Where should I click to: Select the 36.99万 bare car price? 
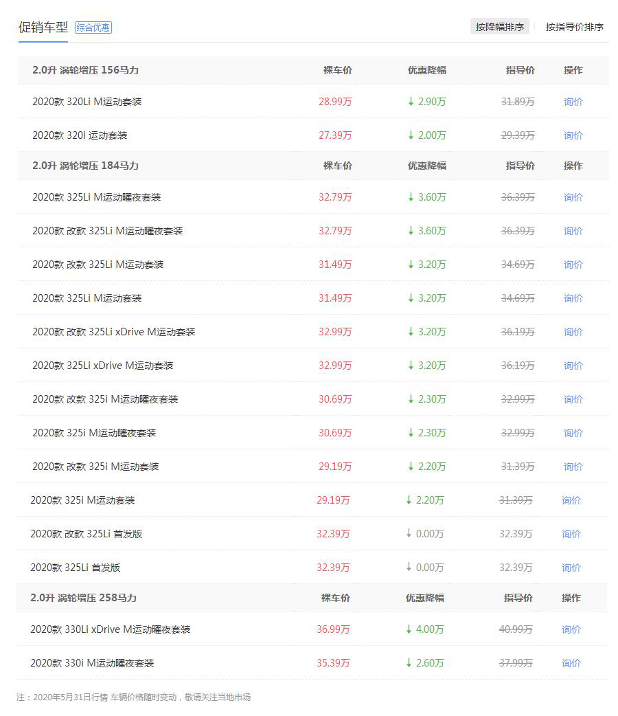[333, 629]
